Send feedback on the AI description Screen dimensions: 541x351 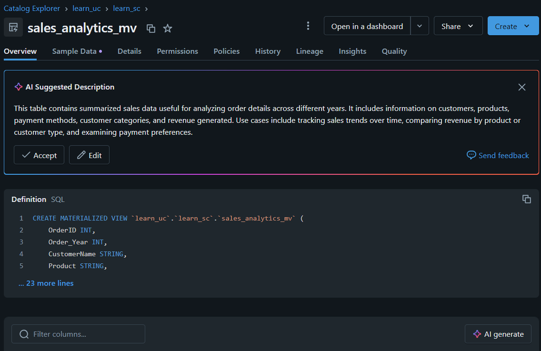click(498, 155)
